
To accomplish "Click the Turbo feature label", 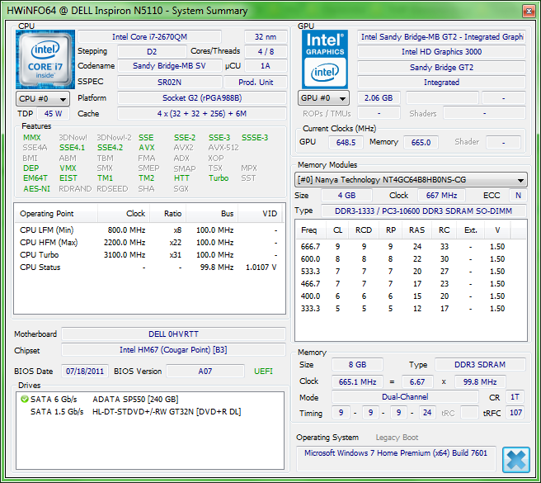I will pyautogui.click(x=219, y=178).
